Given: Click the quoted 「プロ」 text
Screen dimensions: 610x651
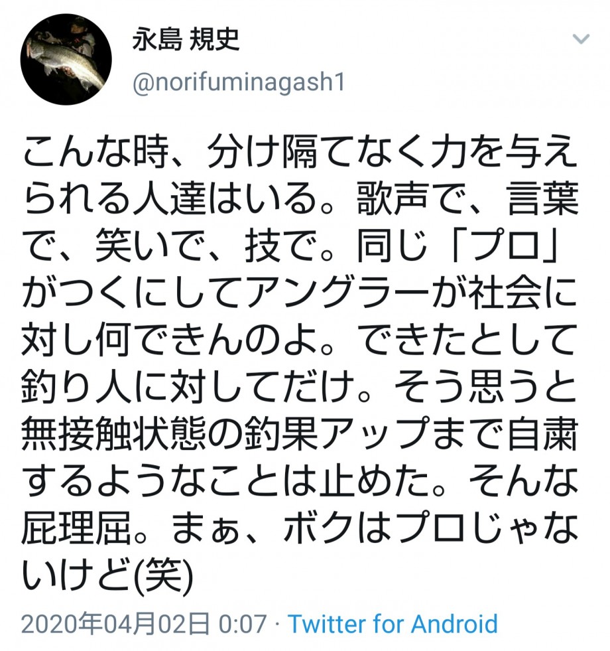Looking at the screenshot, I should coord(505,246).
